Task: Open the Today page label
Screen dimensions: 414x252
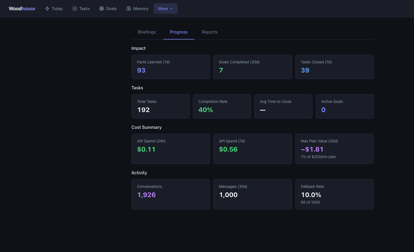Action: tap(57, 9)
